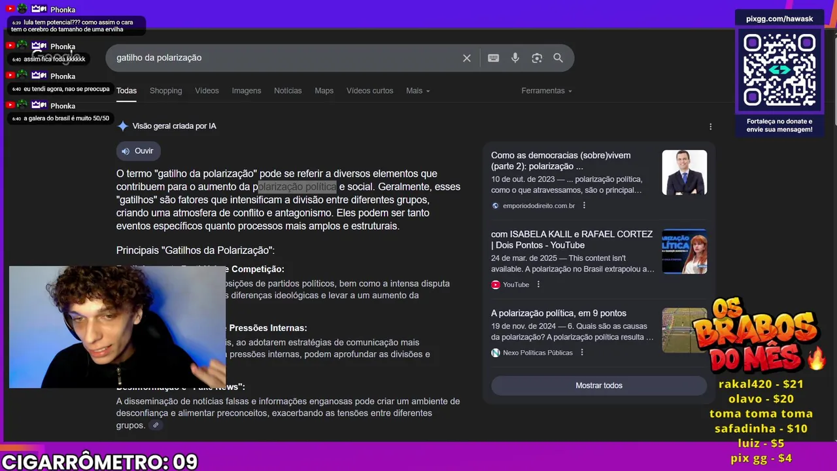Run the search with the magnifier icon

(558, 58)
